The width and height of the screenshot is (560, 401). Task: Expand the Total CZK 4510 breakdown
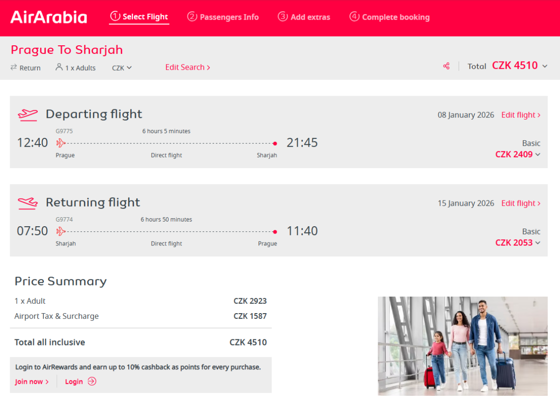[545, 66]
